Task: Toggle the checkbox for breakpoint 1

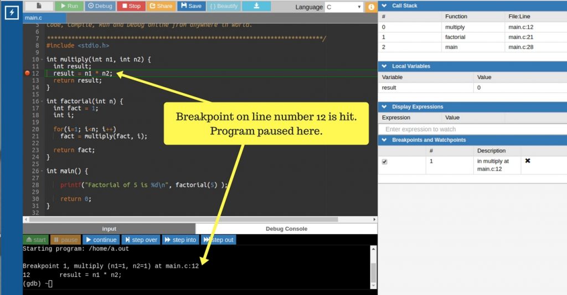Action: coord(385,161)
